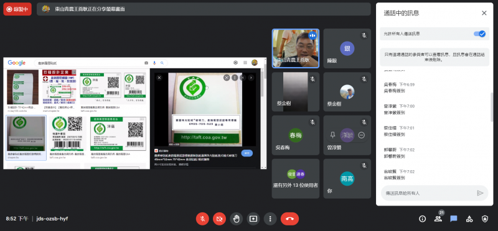The height and width of the screenshot is (231, 498).
Task: Start presenting your screen
Action: point(253,219)
